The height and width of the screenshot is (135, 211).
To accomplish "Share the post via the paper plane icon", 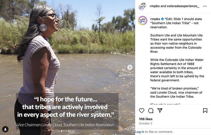I will click(x=160, y=110).
